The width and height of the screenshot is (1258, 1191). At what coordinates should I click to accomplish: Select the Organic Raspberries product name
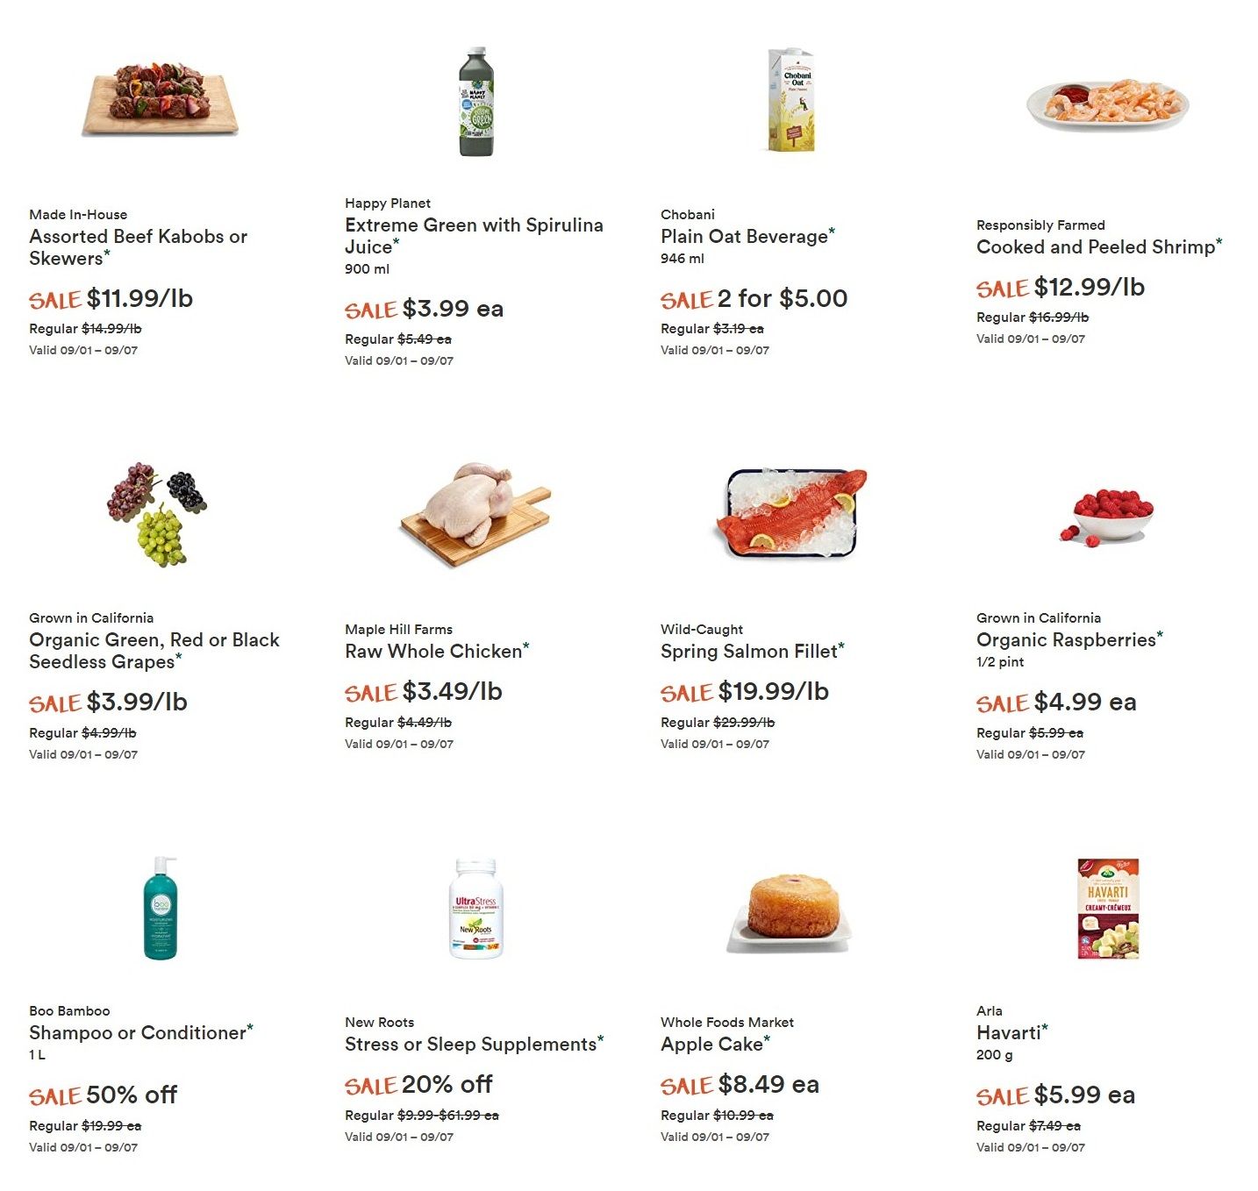(1067, 640)
